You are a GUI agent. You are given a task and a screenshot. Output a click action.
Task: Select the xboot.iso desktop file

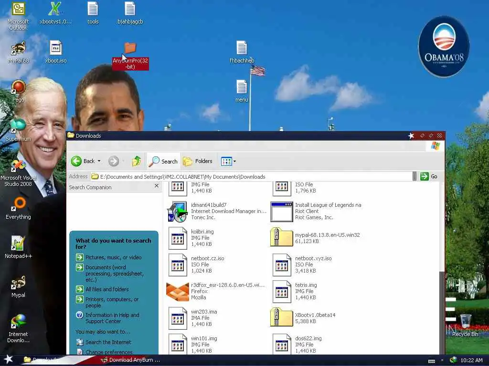point(55,52)
